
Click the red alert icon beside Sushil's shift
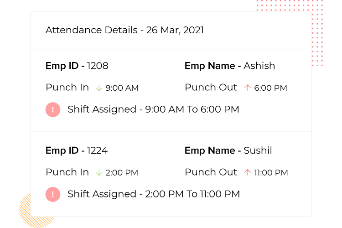[53, 194]
